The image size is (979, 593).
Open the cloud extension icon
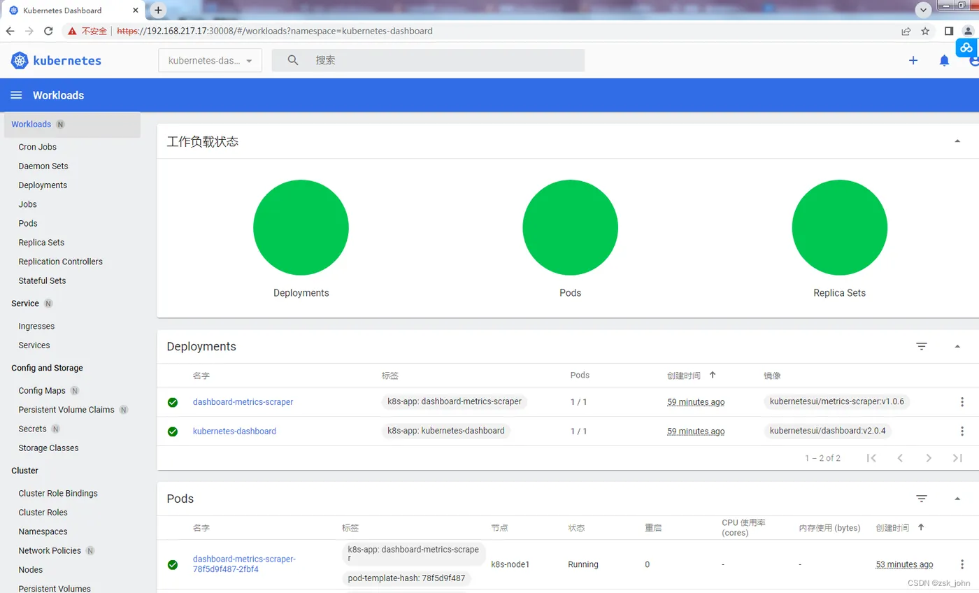966,48
